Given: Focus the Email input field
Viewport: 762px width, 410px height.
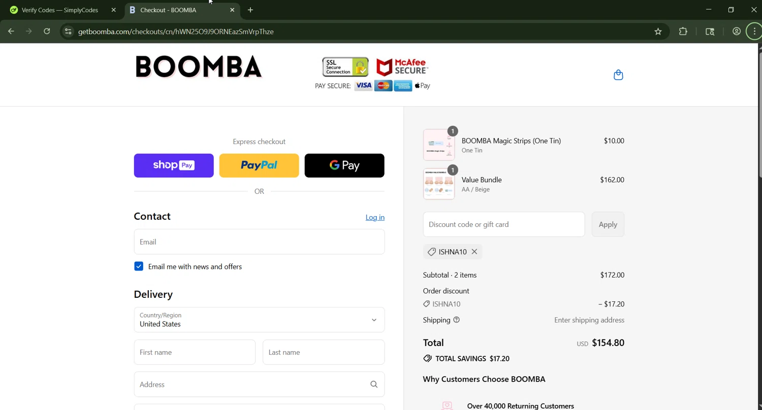Looking at the screenshot, I should tap(259, 242).
